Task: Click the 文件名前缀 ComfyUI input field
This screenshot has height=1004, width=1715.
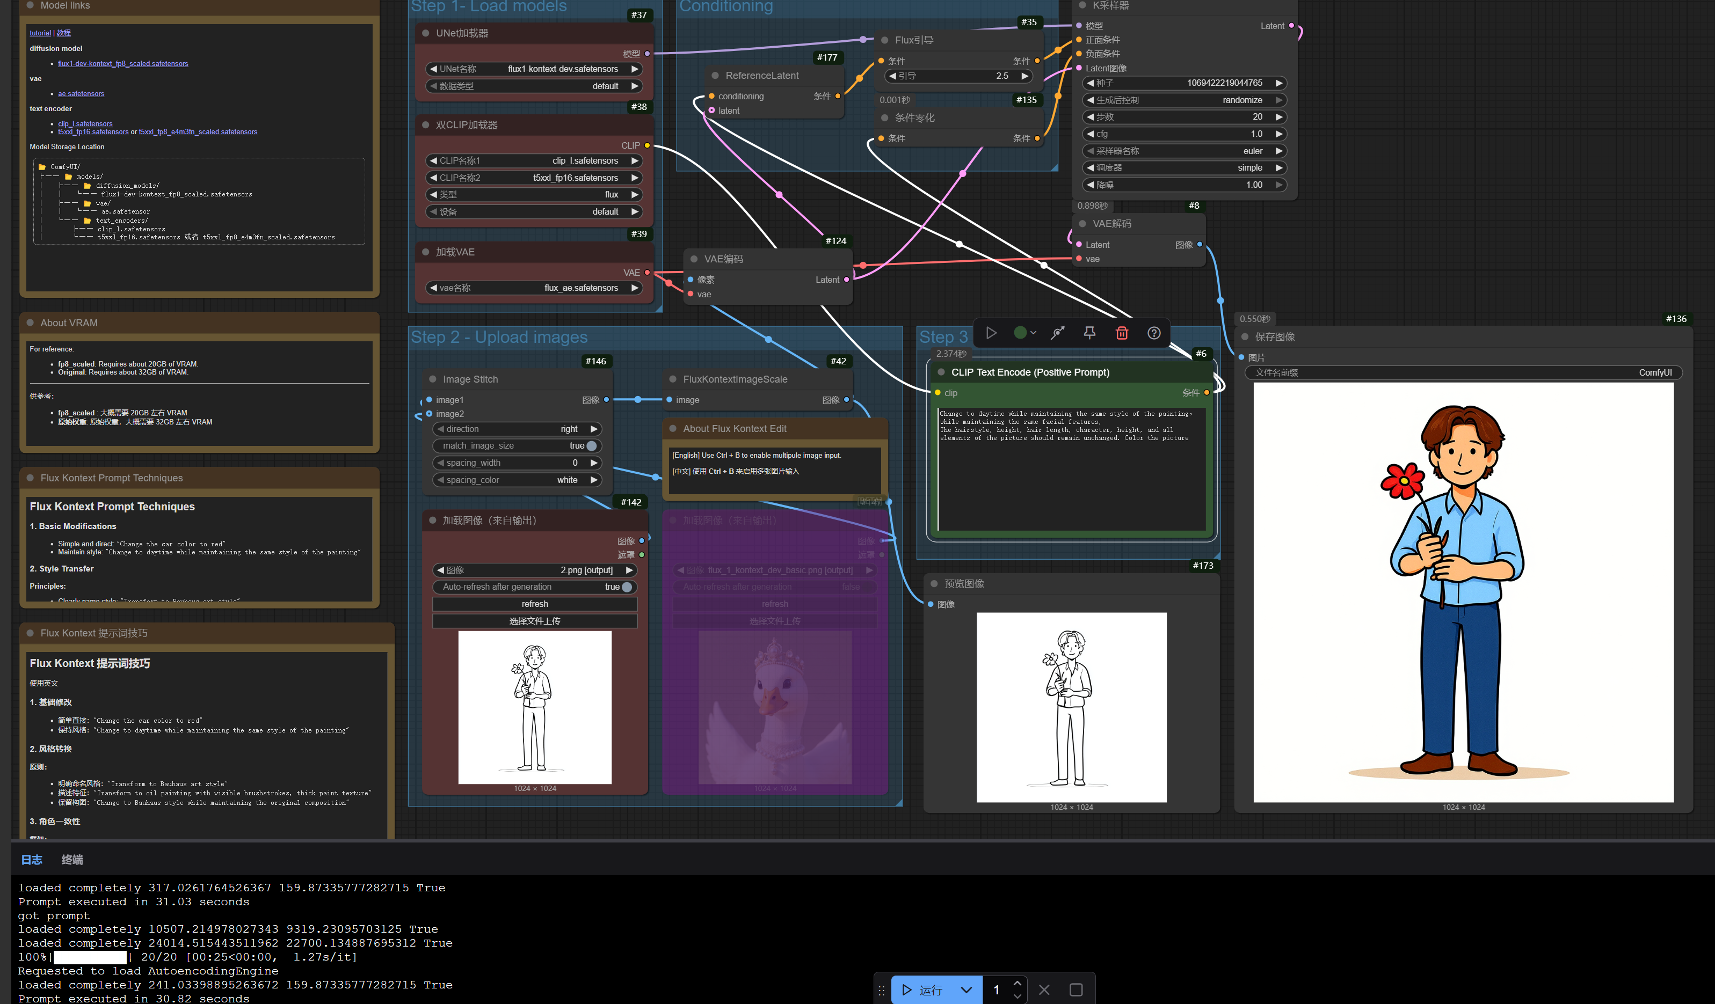Action: [x=1463, y=373]
